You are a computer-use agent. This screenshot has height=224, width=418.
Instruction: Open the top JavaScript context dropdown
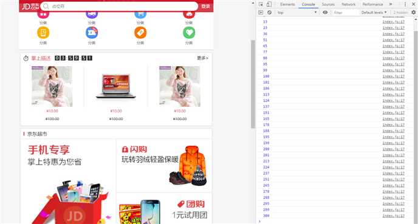(297, 13)
